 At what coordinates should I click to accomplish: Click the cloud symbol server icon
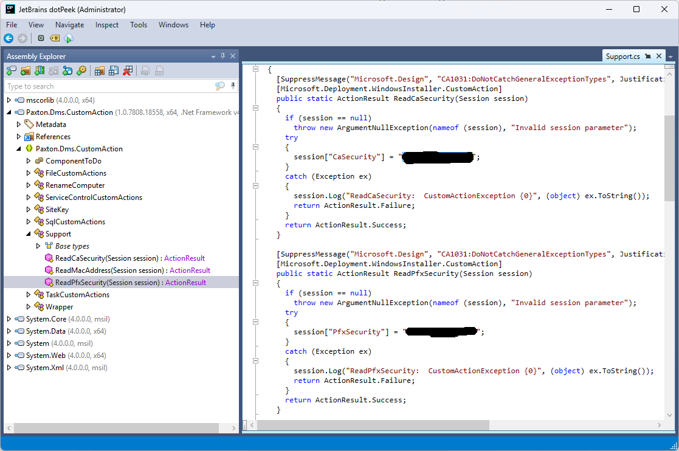(x=69, y=38)
